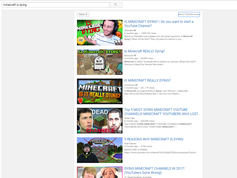Open the rainbow-bordered video thumbnail at the bottom
Viewport: 237px width, 178px height.
coord(100,172)
